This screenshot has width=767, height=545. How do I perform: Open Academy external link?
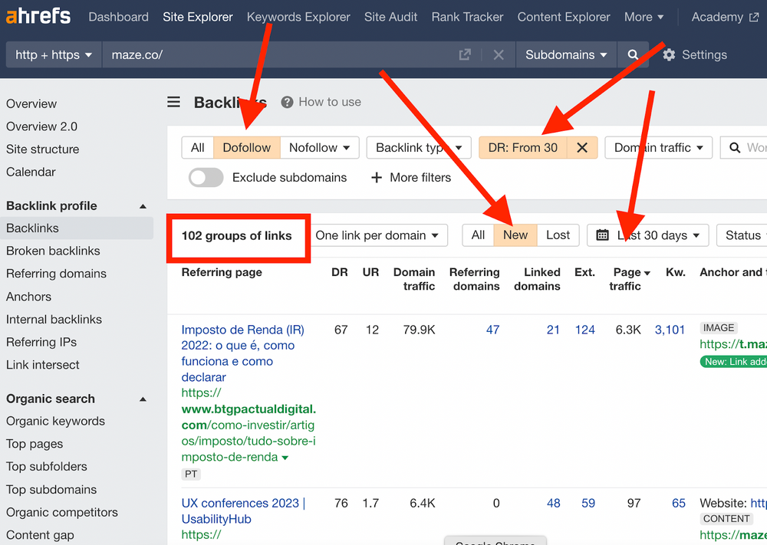(x=725, y=17)
